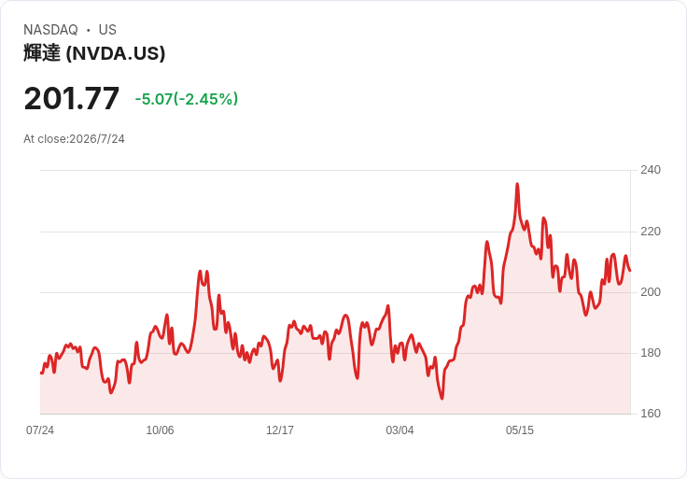687x479 pixels.
Task: Click the 03/04 x-axis date label
Action: pos(400,430)
